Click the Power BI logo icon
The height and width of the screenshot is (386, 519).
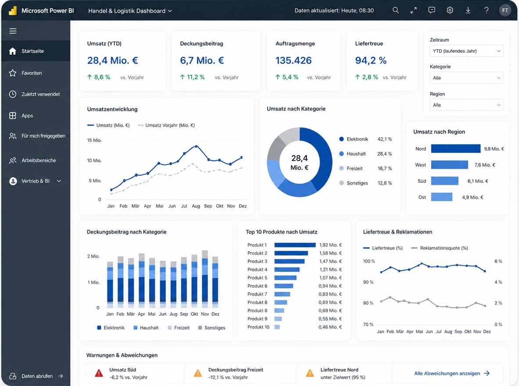[x=13, y=11]
